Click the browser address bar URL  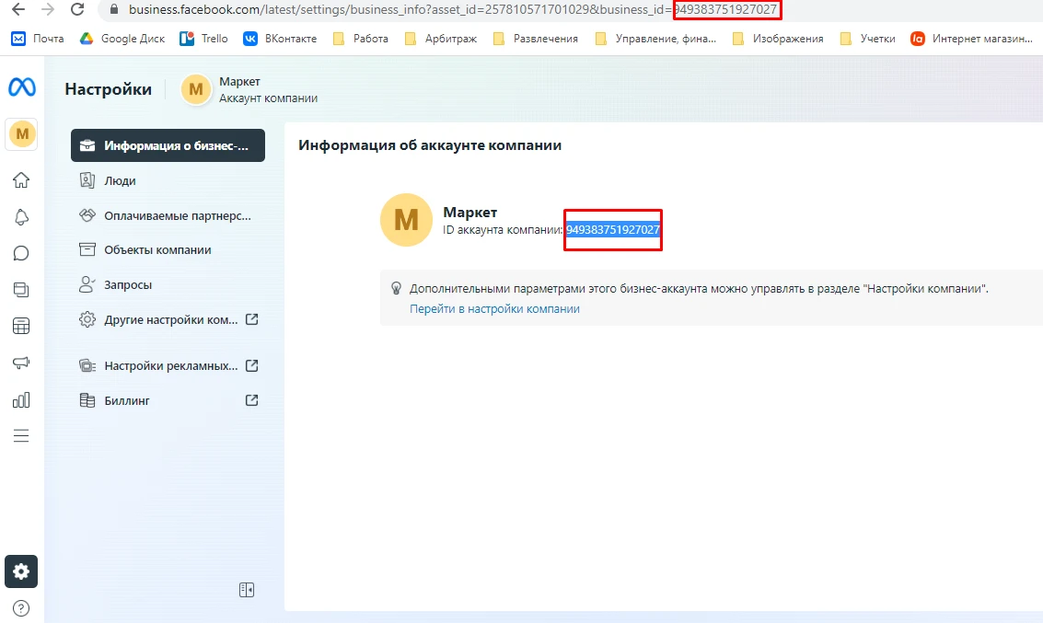pos(452,9)
